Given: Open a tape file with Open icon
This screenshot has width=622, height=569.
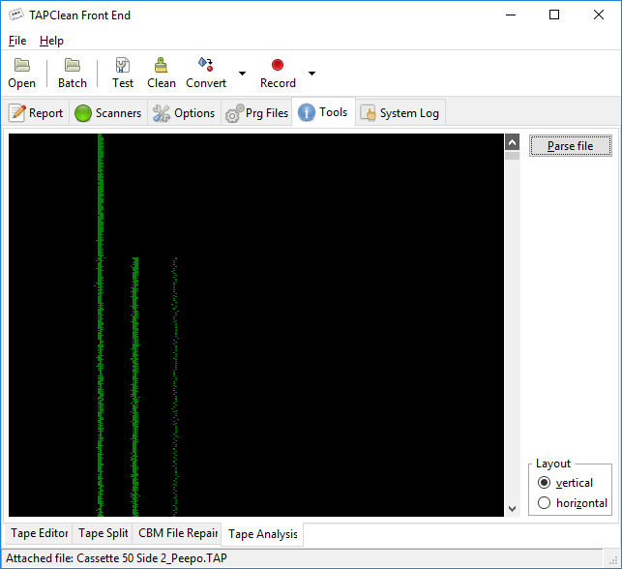Looking at the screenshot, I should 22,74.
